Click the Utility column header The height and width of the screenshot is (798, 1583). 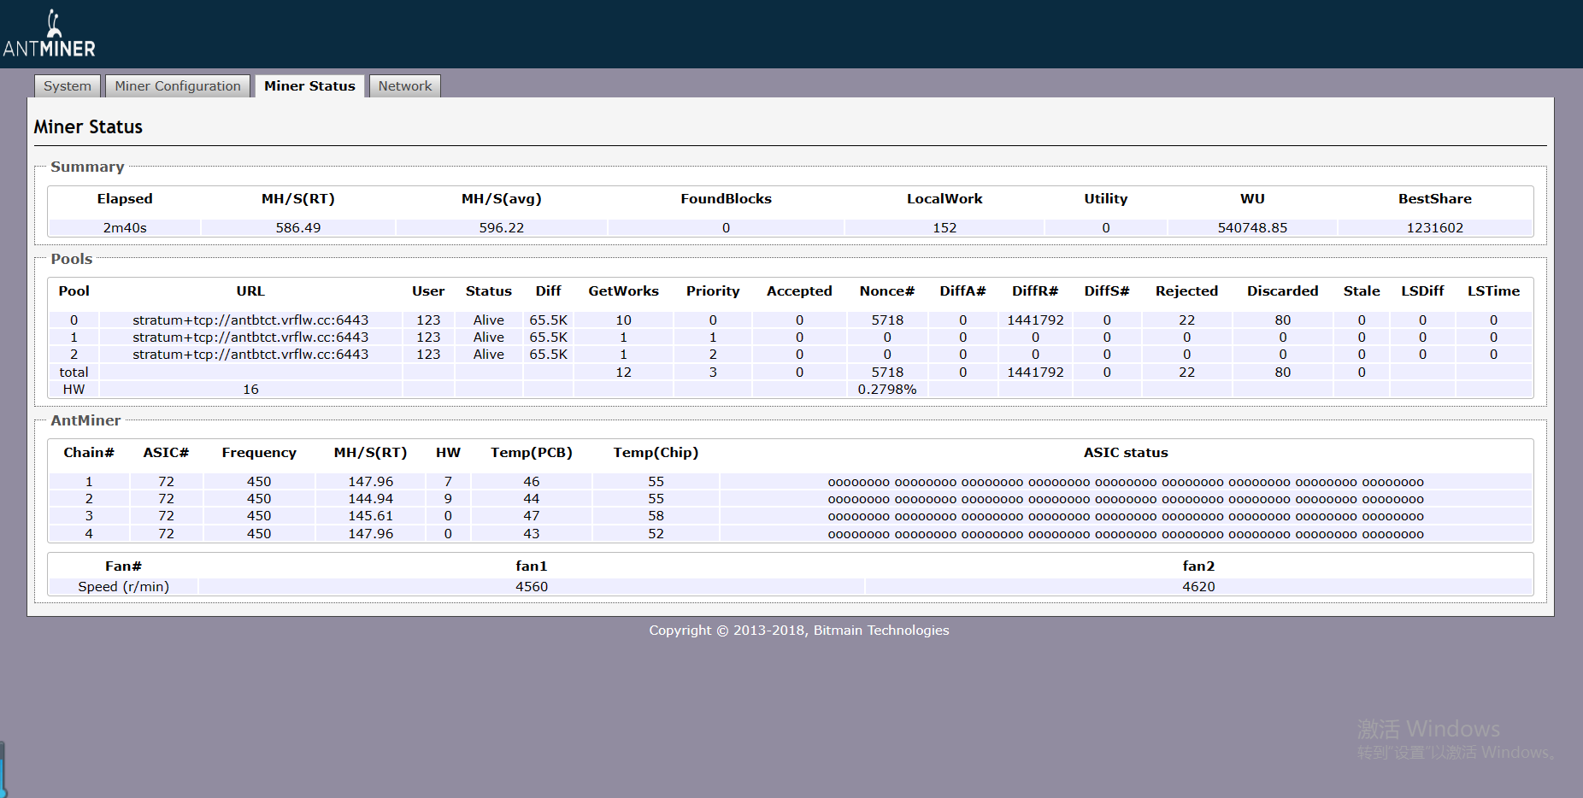coord(1106,199)
